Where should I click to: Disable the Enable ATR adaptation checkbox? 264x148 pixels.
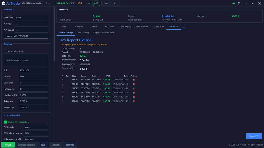pyautogui.click(x=5, y=122)
